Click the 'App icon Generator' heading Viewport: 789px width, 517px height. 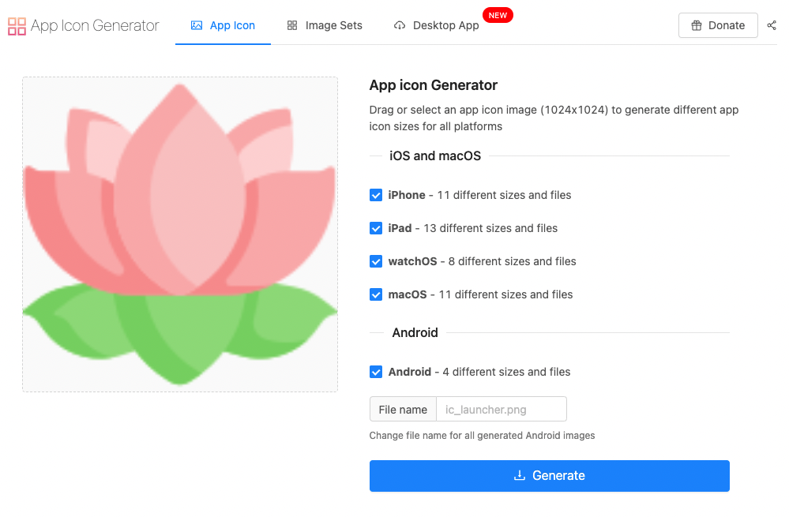click(434, 85)
